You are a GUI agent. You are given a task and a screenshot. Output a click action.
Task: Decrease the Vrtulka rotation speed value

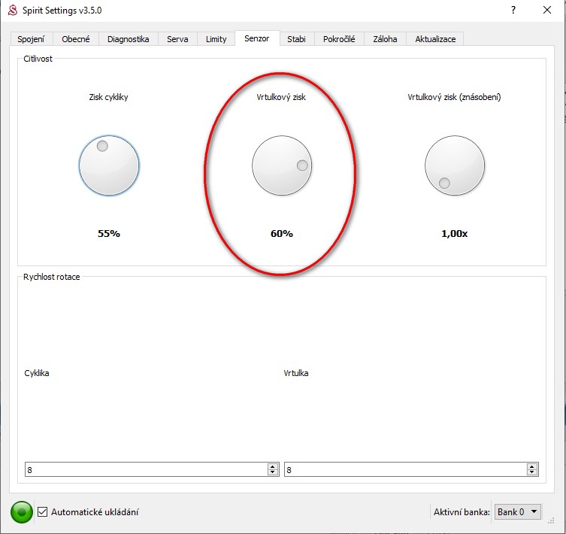point(532,472)
